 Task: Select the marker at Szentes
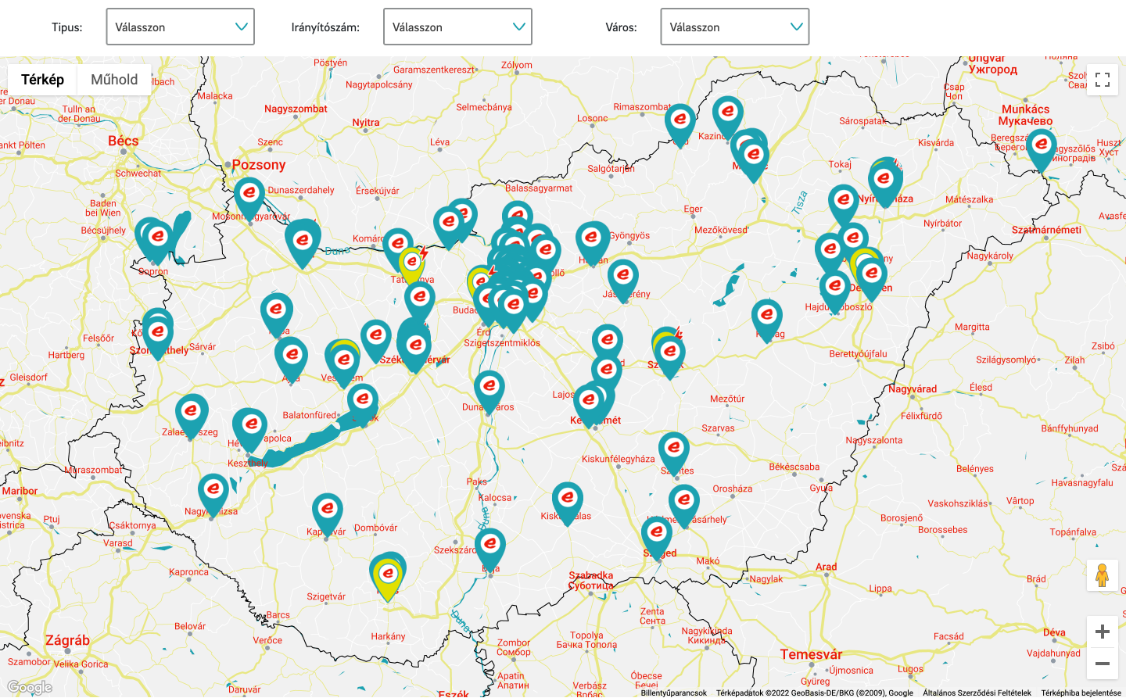673,454
